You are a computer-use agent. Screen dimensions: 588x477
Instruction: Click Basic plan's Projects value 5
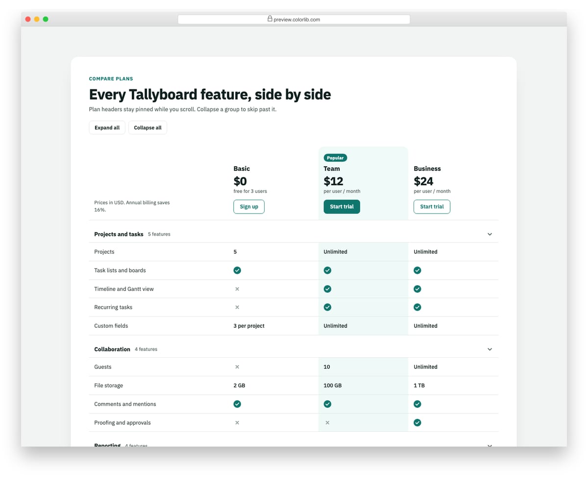pyautogui.click(x=235, y=252)
